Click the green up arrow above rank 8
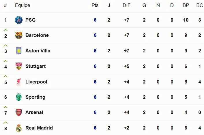 tap(5, 123)
